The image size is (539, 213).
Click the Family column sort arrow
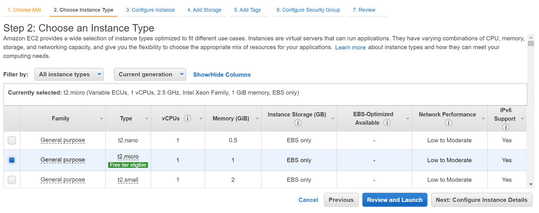coord(101,119)
